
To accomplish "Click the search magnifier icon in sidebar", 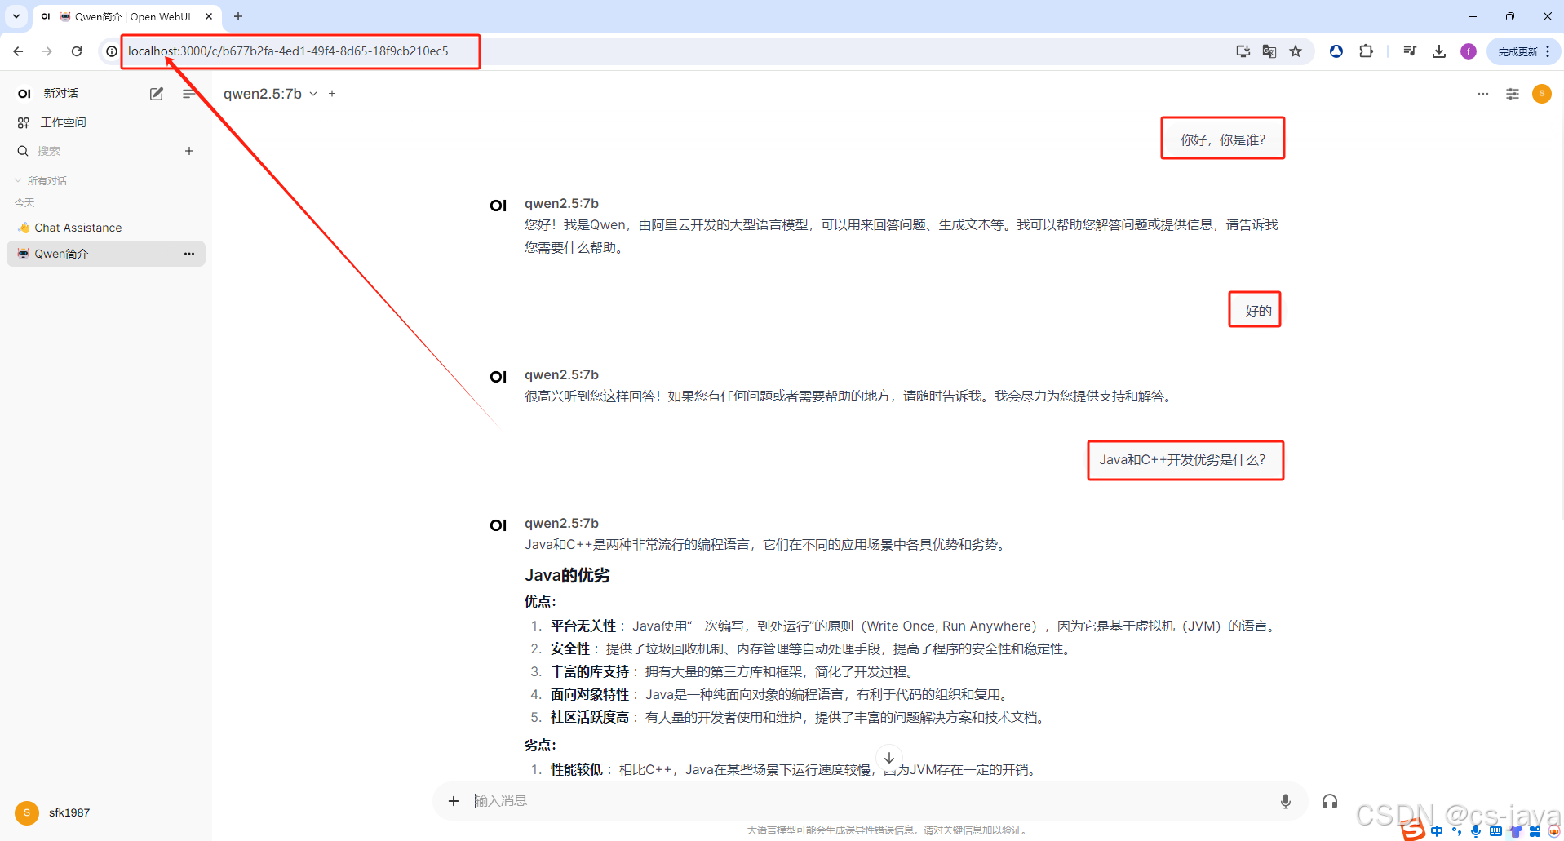I will coord(23,151).
